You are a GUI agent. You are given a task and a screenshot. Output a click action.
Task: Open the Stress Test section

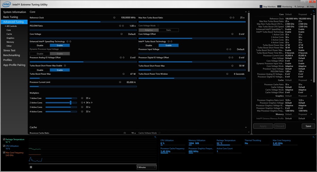9,50
